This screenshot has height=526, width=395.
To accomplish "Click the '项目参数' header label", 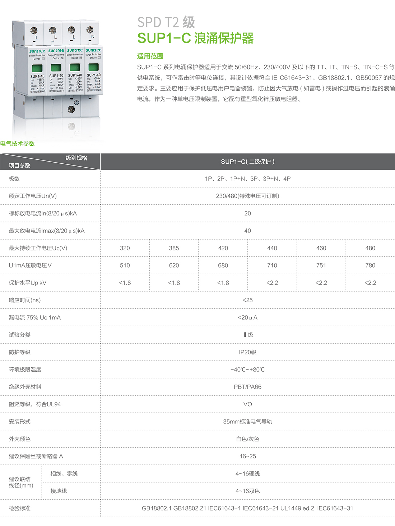I will [x=20, y=165].
